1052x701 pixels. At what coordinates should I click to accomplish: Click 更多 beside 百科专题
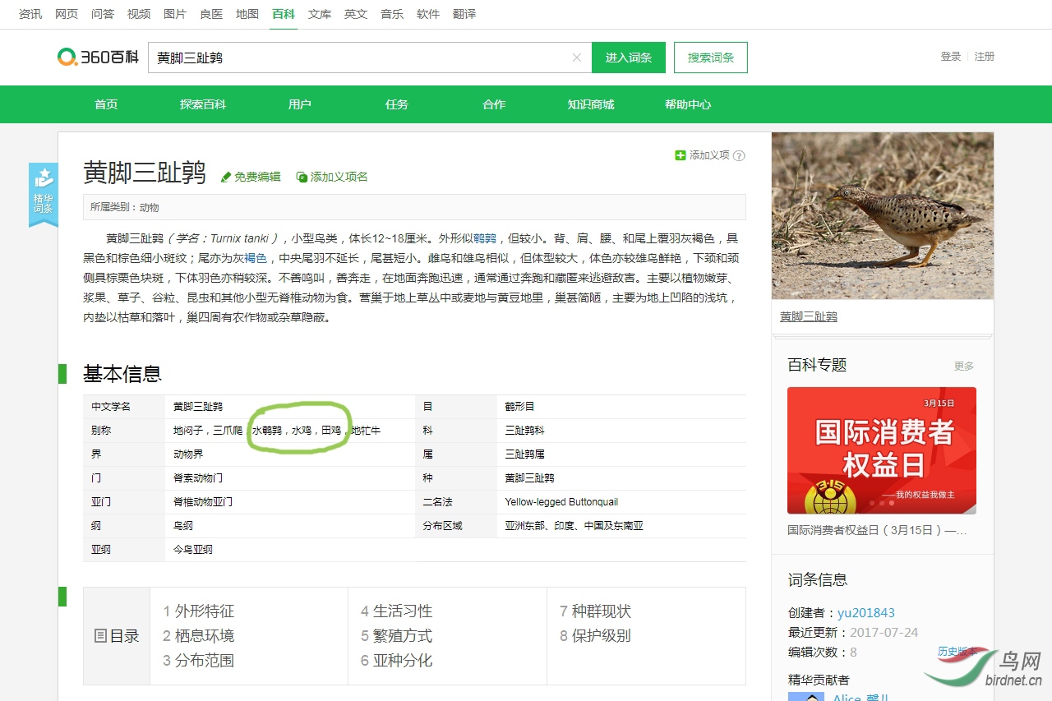point(963,365)
